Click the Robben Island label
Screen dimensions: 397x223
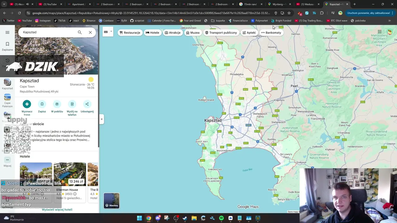[x=206, y=100]
